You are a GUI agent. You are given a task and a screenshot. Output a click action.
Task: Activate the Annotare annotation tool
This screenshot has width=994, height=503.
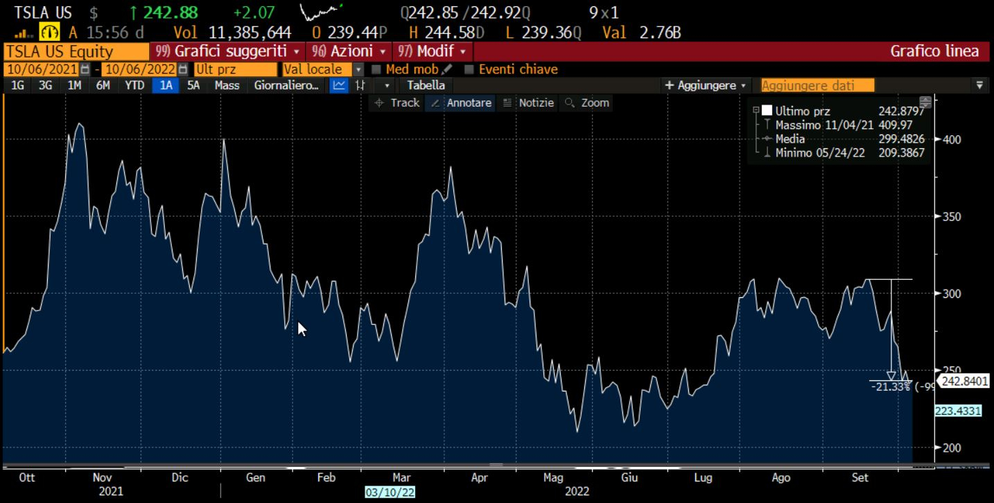(x=460, y=103)
